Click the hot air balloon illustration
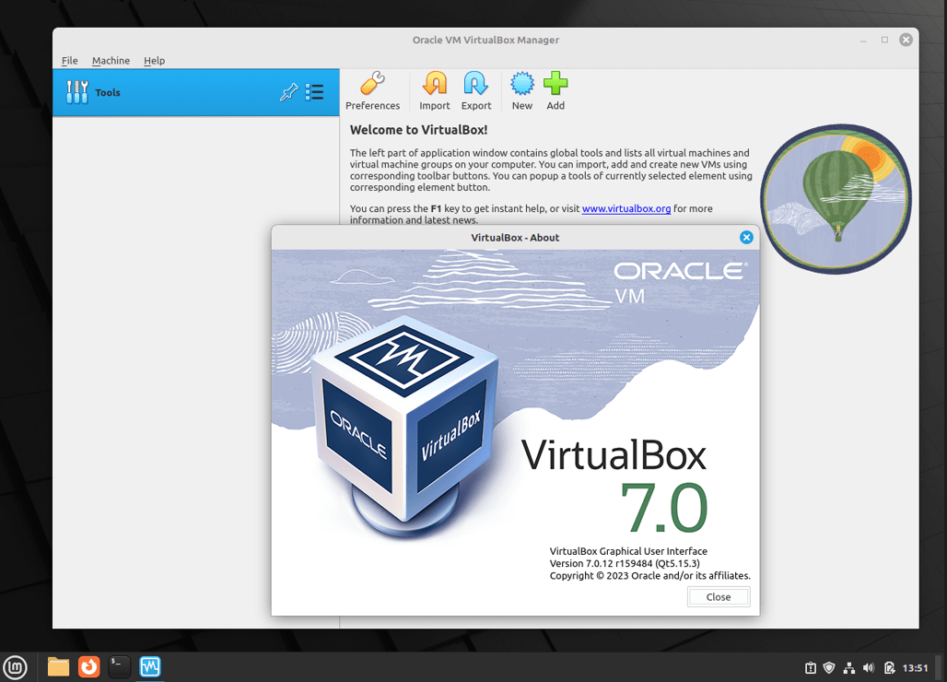This screenshot has width=947, height=682. coord(836,199)
